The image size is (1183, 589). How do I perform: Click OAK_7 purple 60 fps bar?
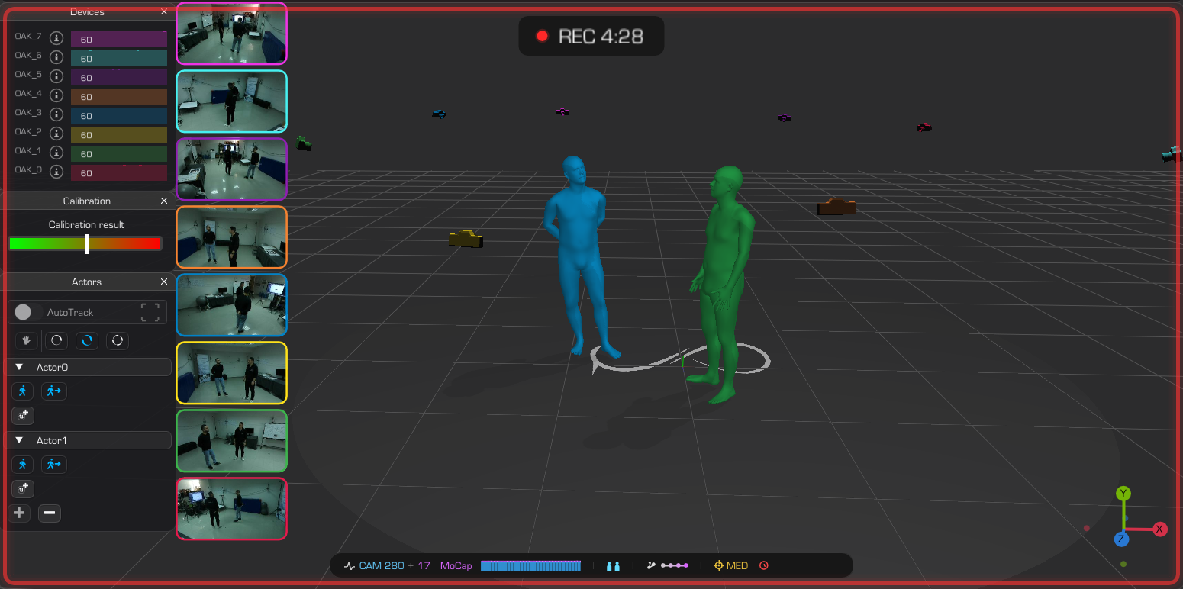(x=119, y=40)
